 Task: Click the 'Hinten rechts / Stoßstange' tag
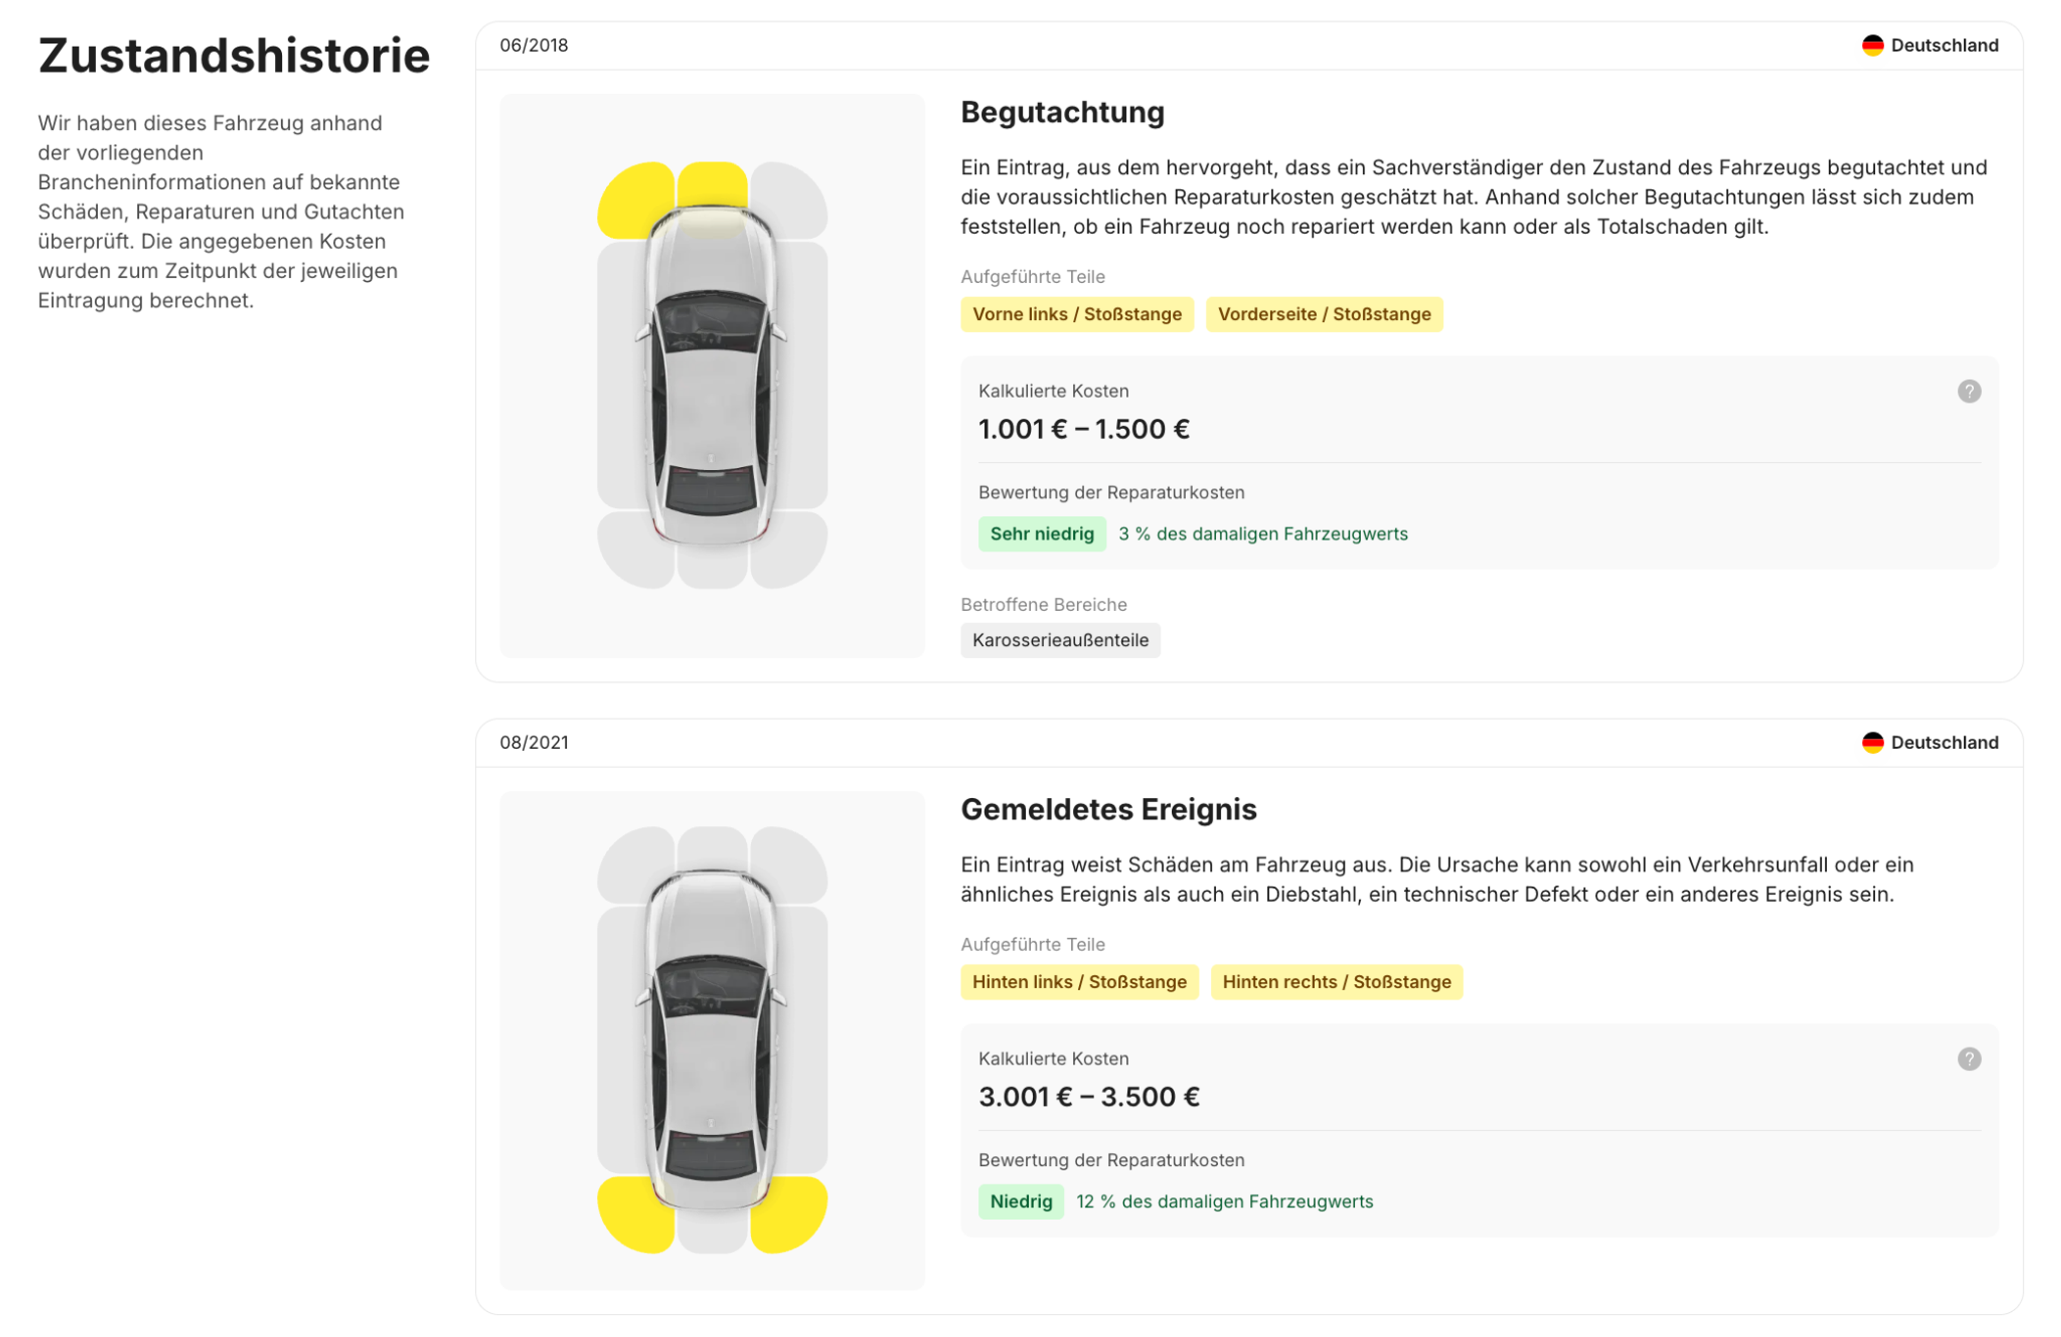click(x=1336, y=982)
